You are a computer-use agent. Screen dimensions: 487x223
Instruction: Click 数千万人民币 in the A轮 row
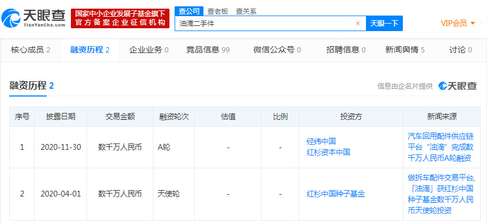pos(120,147)
